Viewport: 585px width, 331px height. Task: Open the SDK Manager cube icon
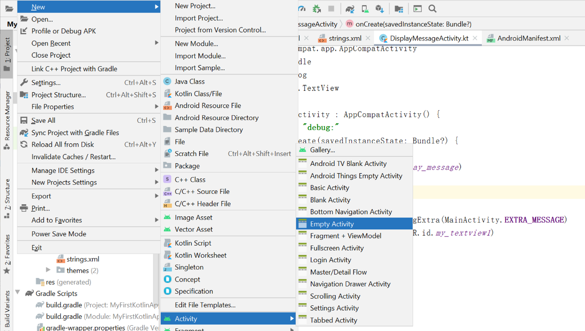(x=380, y=9)
